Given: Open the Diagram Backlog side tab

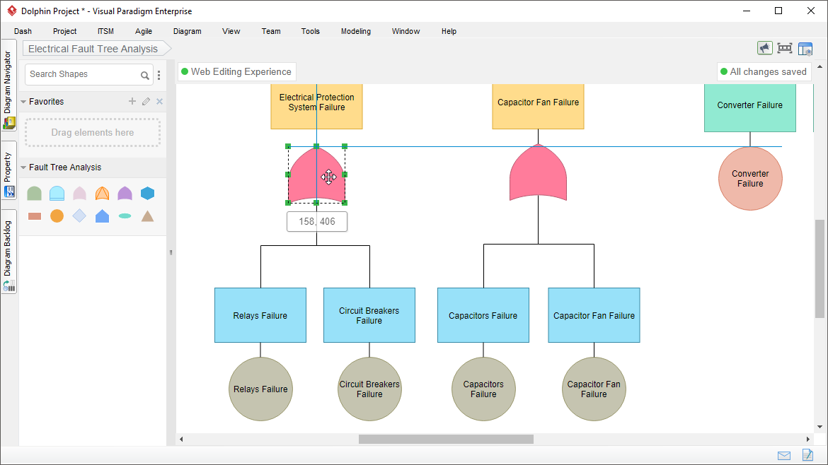Looking at the screenshot, I should (x=9, y=252).
